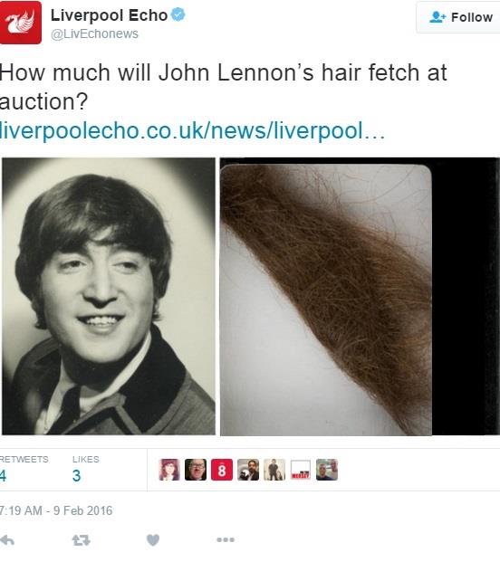500x562 pixels.
Task: Open the avatar of the bearded man with helmet
Action: (x=248, y=470)
